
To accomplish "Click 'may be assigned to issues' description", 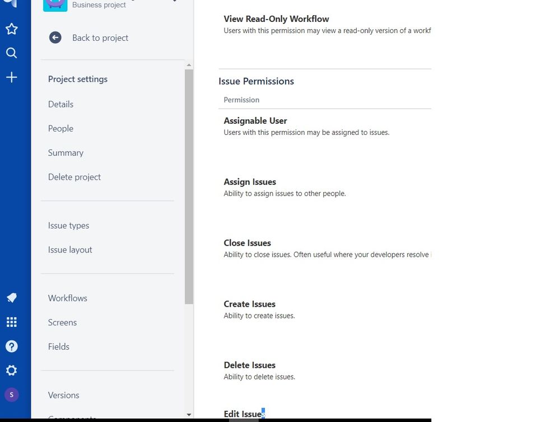I will [x=306, y=133].
